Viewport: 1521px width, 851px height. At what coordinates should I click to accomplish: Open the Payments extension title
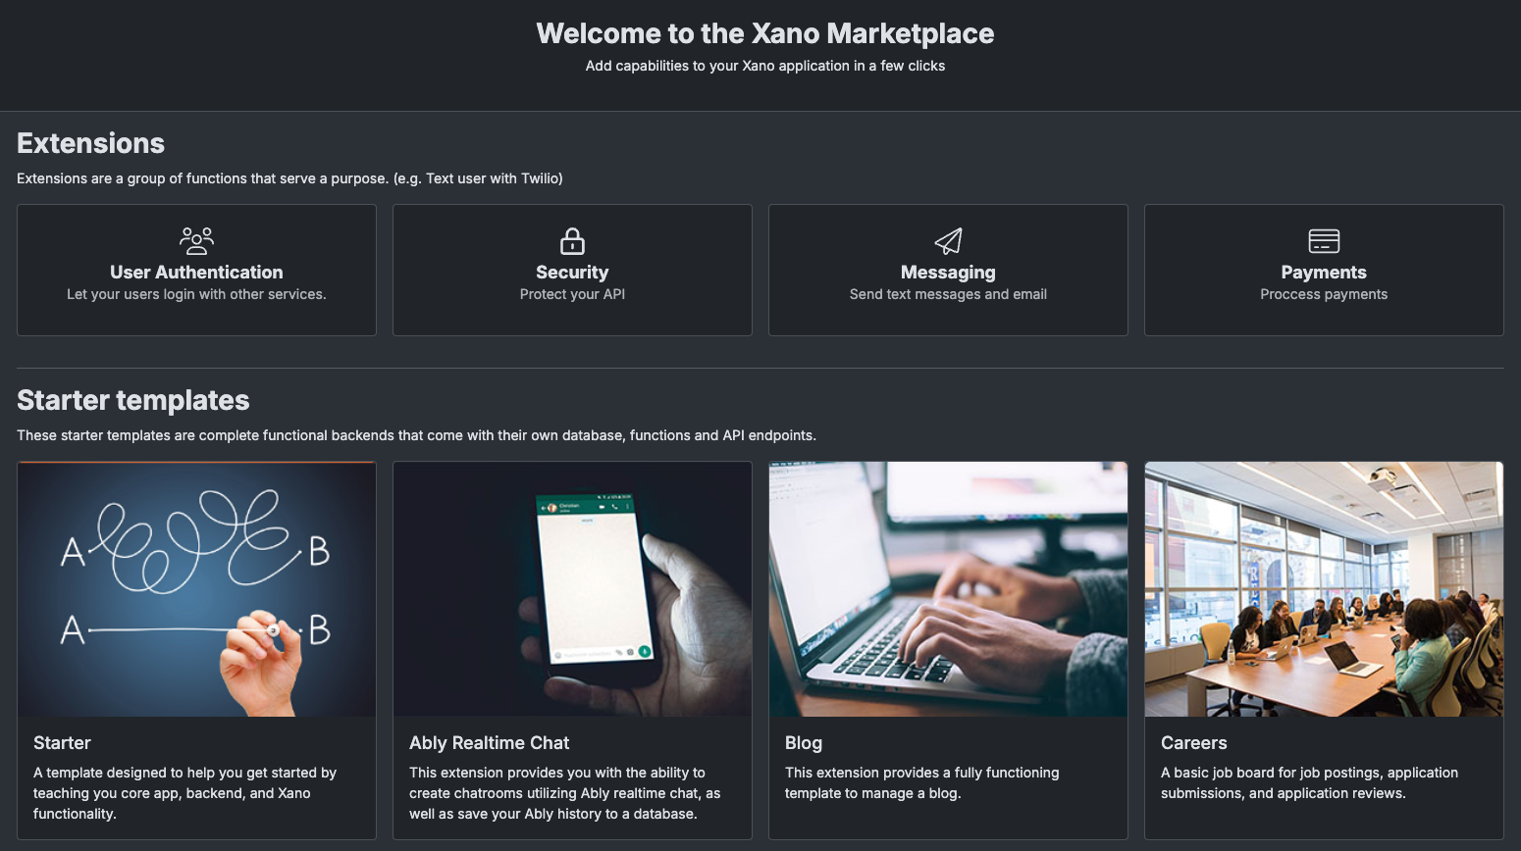(1324, 273)
